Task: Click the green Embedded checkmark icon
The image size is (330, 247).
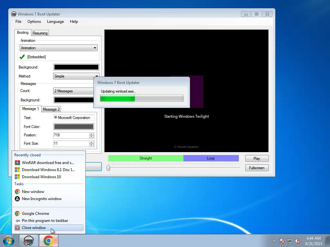Action: pos(22,57)
